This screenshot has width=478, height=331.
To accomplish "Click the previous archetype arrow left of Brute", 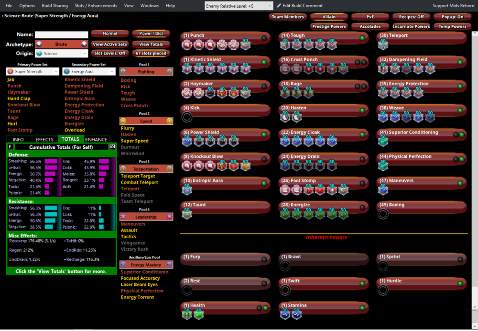I will pyautogui.click(x=39, y=44).
